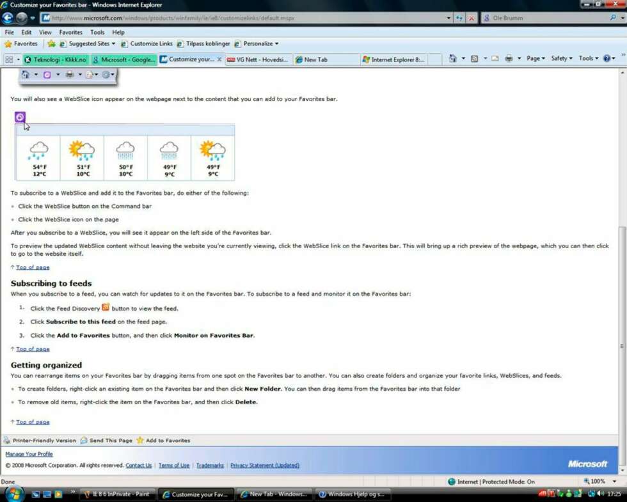Open the tab list dropdown arrow
The height and width of the screenshot is (502, 627).
(x=18, y=59)
